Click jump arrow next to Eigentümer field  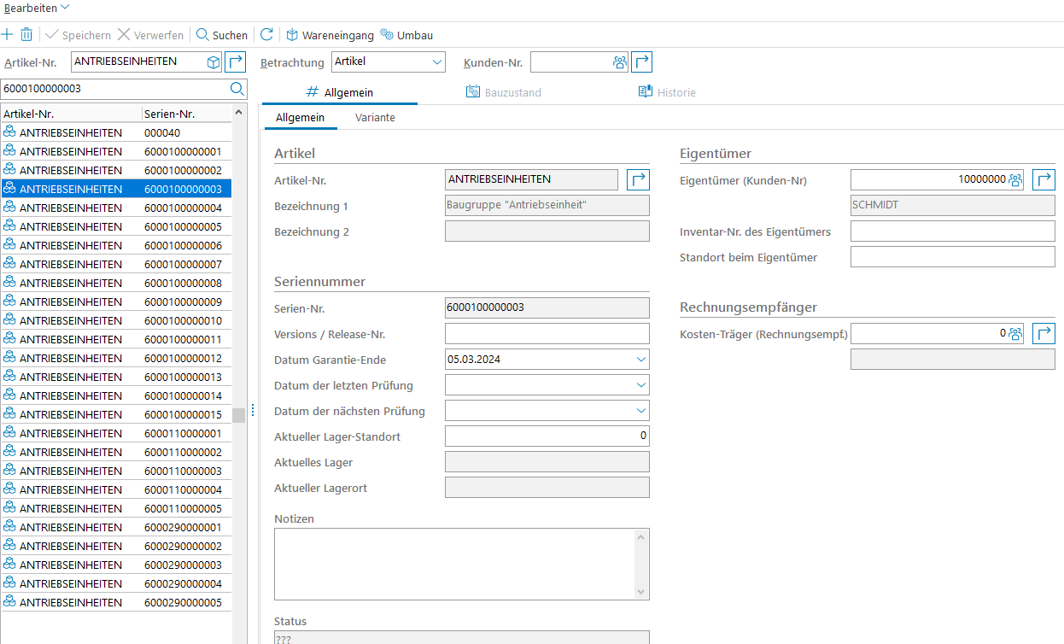[1044, 179]
